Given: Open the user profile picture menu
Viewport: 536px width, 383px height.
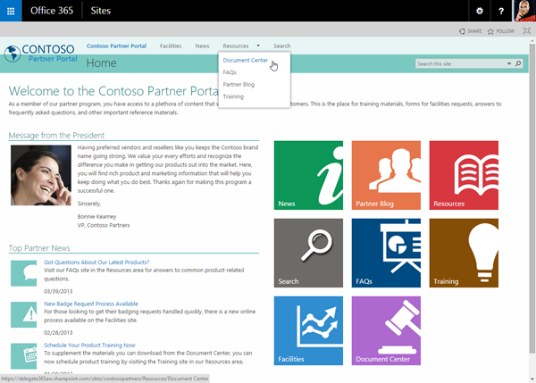Looking at the screenshot, I should tap(523, 11).
